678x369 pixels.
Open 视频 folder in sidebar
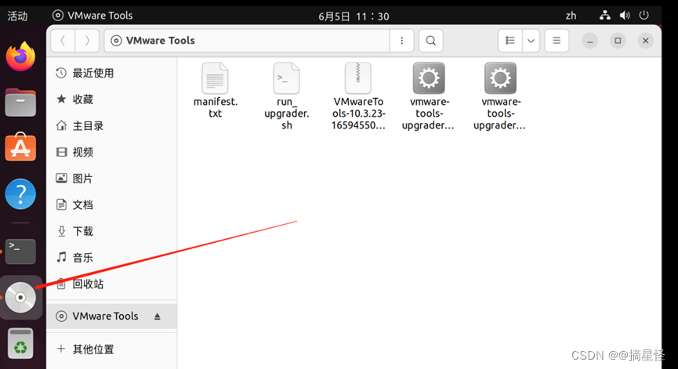(111, 152)
